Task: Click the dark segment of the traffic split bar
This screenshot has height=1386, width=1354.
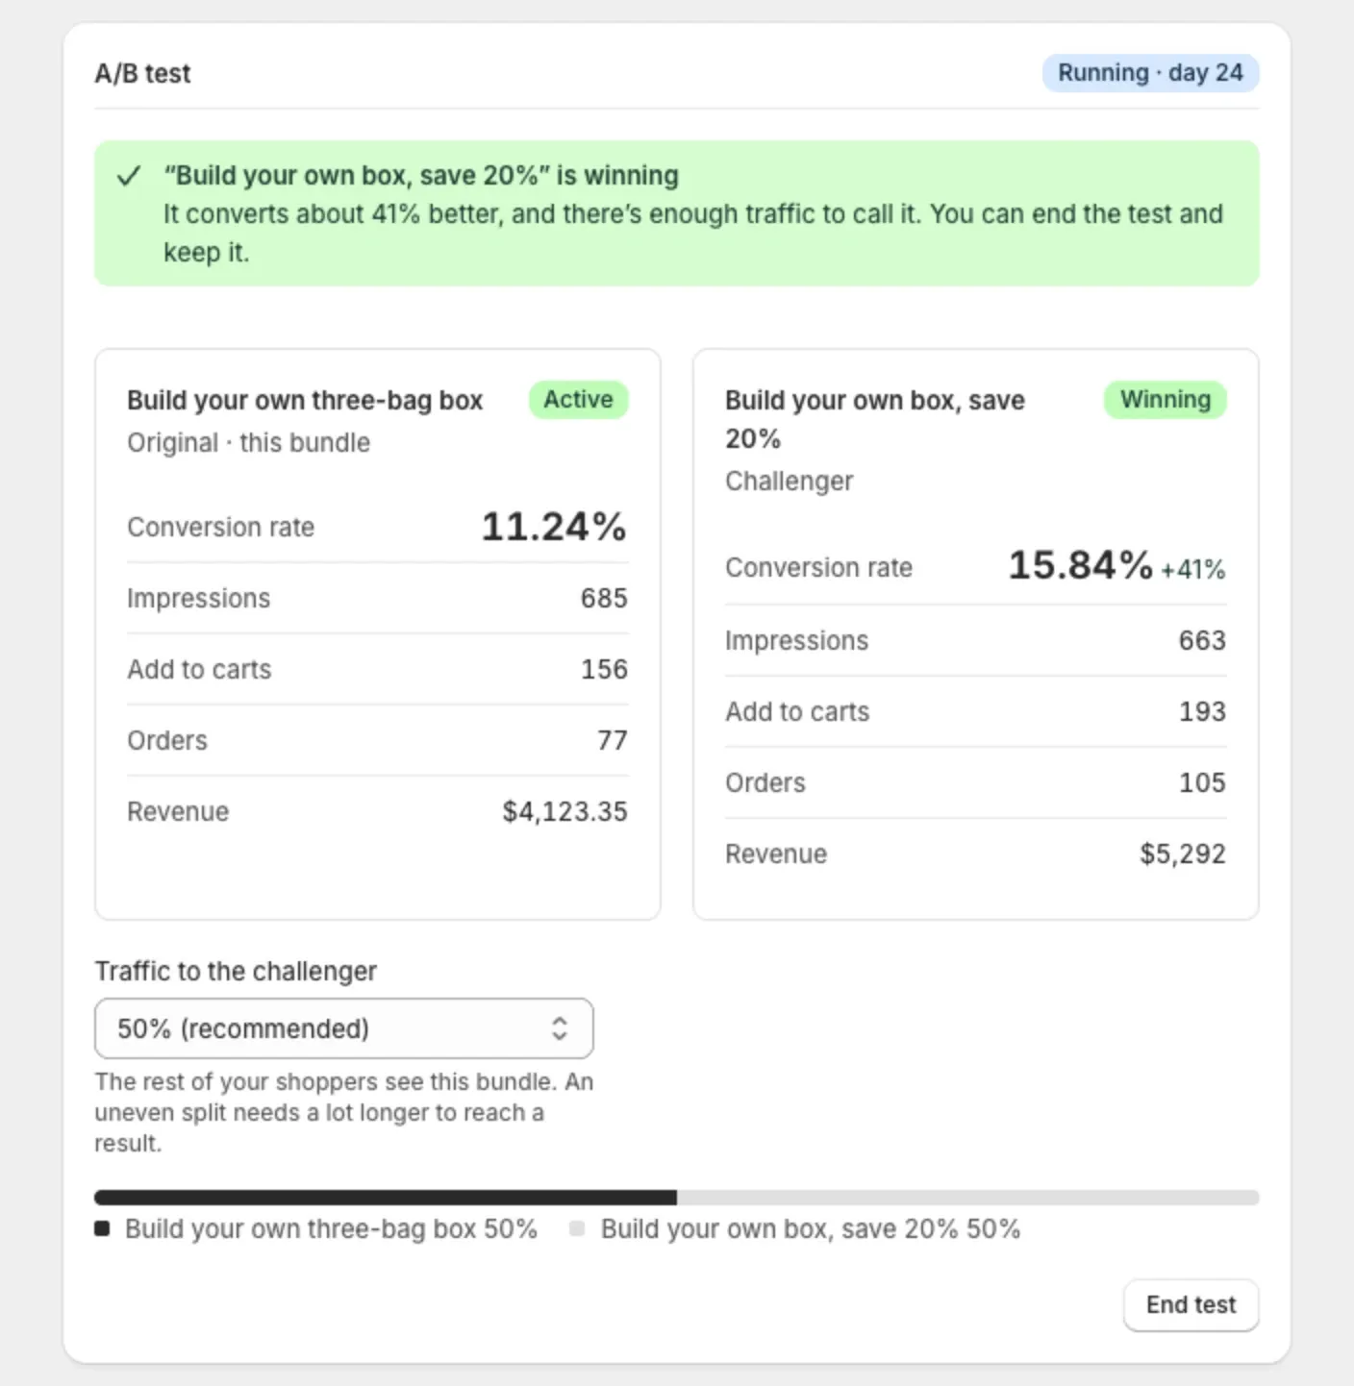Action: (x=386, y=1198)
